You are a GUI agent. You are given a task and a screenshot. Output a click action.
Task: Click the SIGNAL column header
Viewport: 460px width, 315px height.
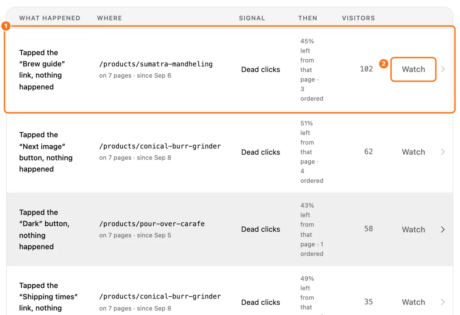click(x=252, y=18)
